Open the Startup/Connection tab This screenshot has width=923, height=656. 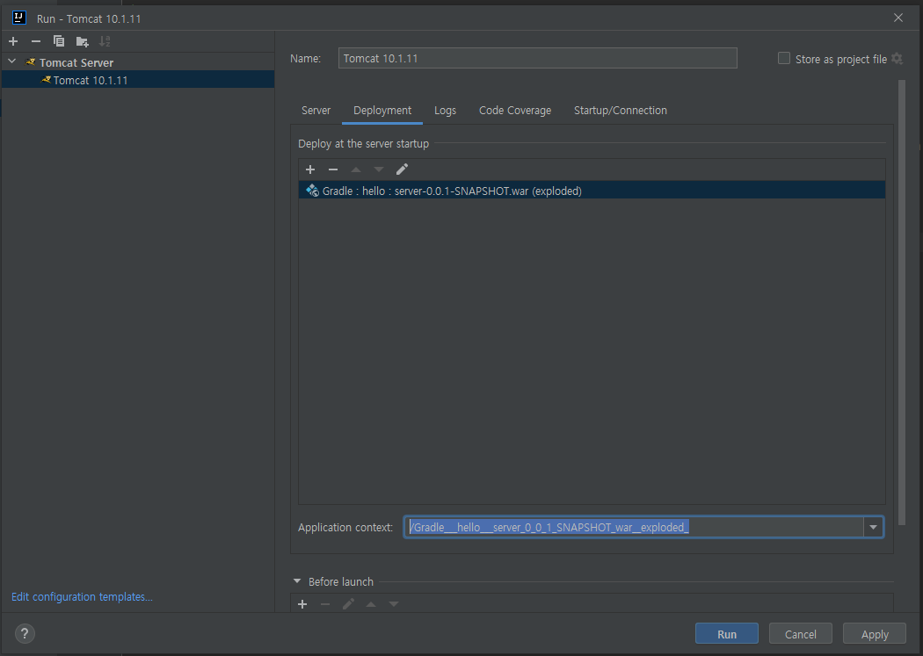[x=621, y=111]
